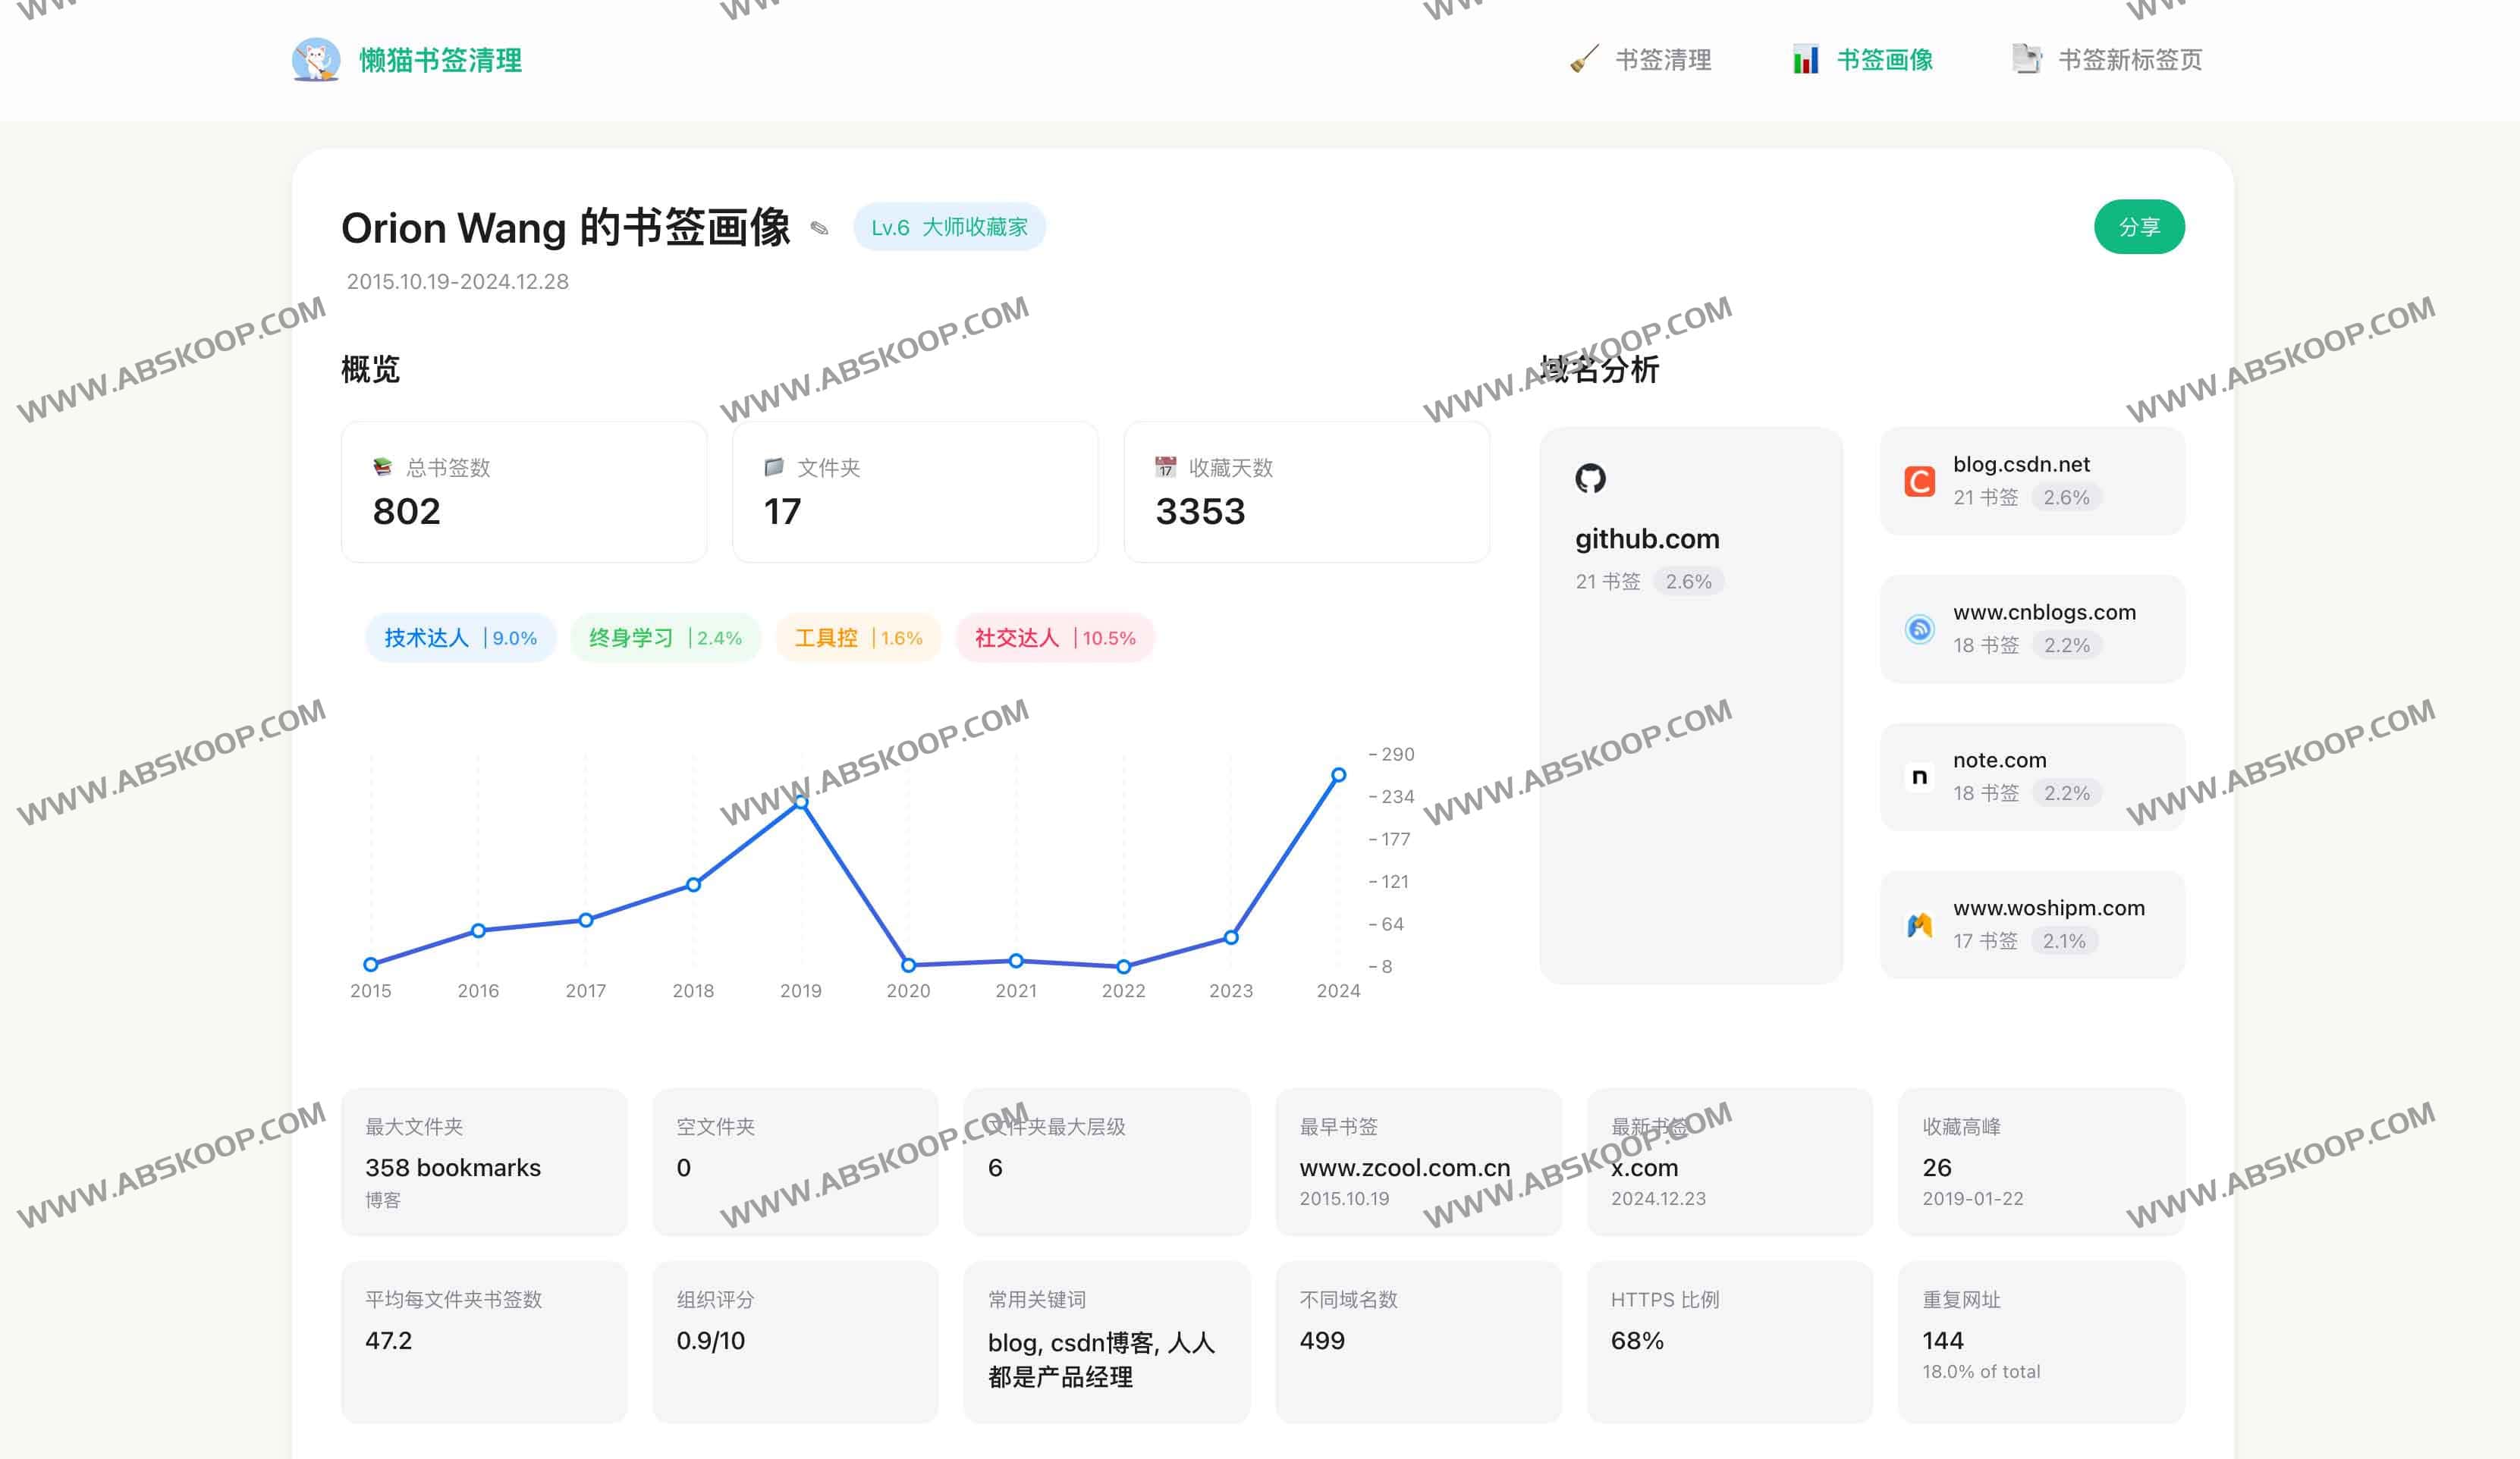The height and width of the screenshot is (1459, 2520).
Task: Click the Lv.6 大师收藏家 badge
Action: [948, 227]
